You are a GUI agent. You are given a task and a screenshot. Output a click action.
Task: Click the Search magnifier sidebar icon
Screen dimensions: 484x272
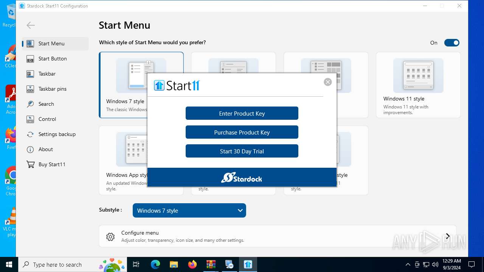click(x=30, y=104)
